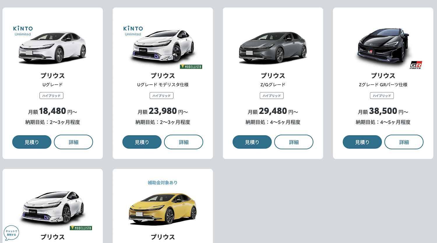Click the プリウス title on GRパーツ仕様 card
This screenshot has height=243, width=437.
(383, 76)
